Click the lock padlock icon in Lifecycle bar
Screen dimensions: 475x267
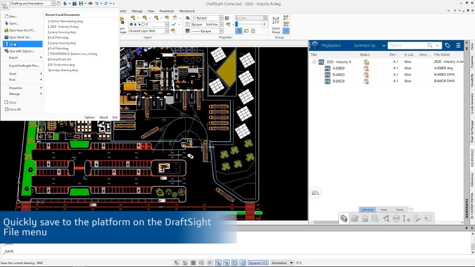(x=355, y=218)
